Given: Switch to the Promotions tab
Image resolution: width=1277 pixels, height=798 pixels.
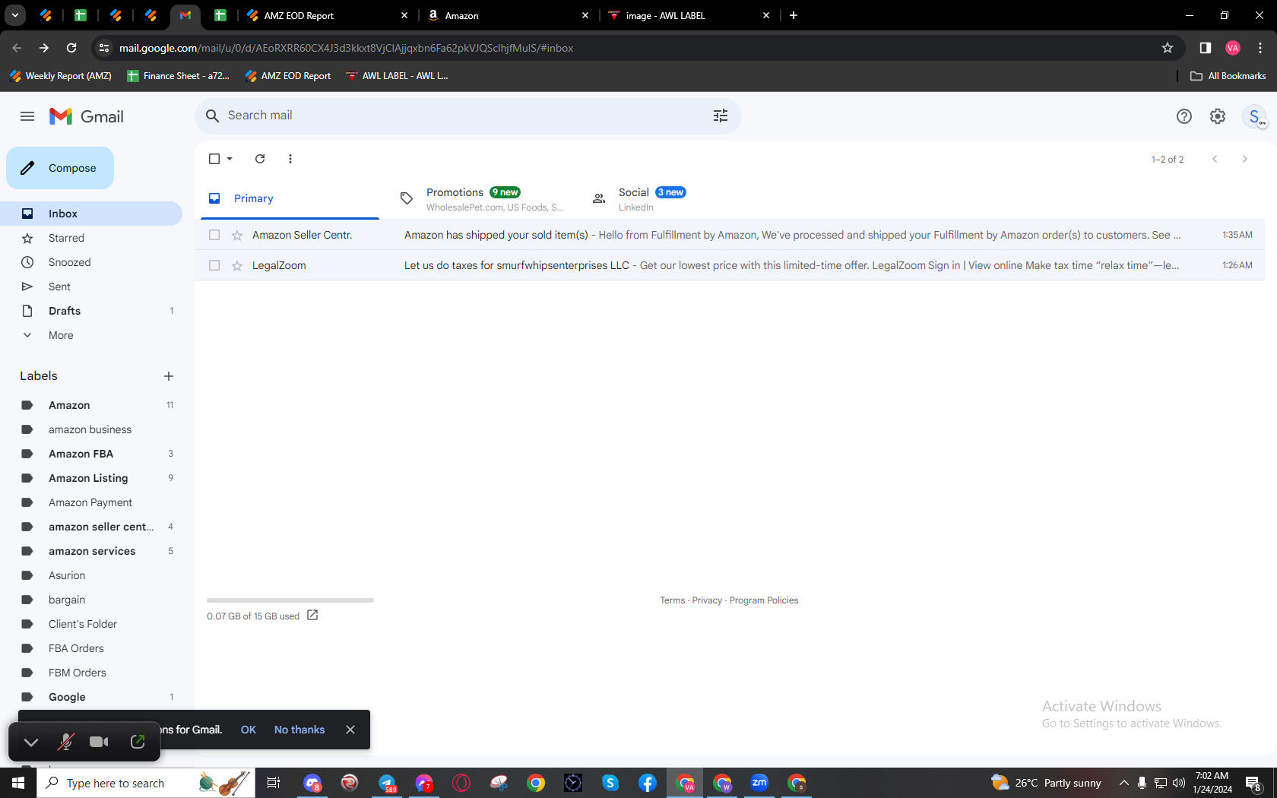Looking at the screenshot, I should point(482,198).
